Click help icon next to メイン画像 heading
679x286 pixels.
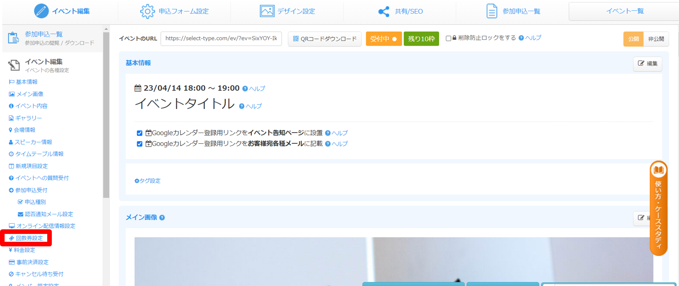coord(162,218)
